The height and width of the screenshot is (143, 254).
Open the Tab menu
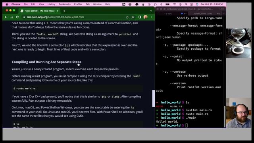[87, 4]
